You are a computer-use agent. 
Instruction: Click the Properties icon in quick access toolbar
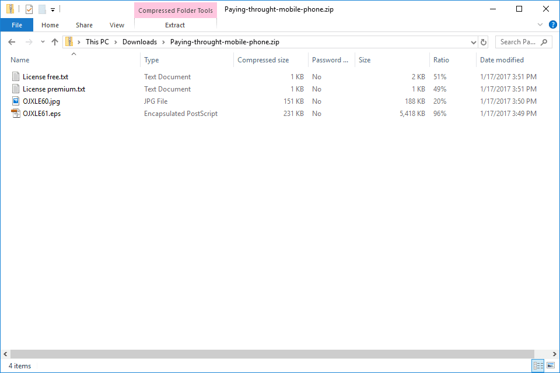coord(29,9)
